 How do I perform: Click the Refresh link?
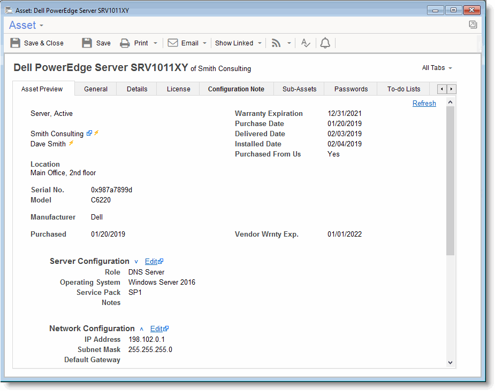point(424,104)
